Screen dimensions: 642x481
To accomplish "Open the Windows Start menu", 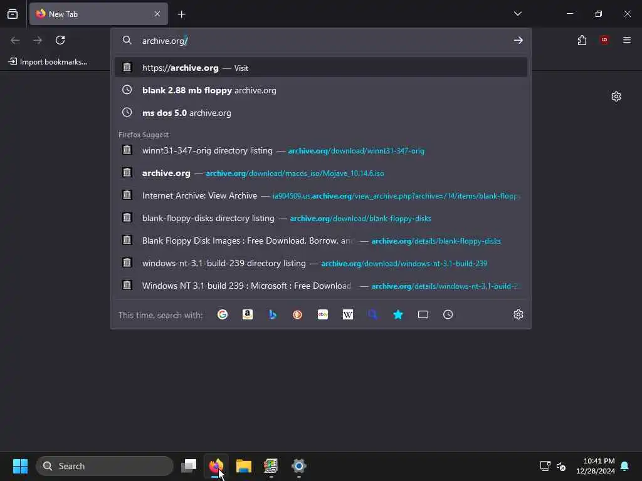I will 20,466.
